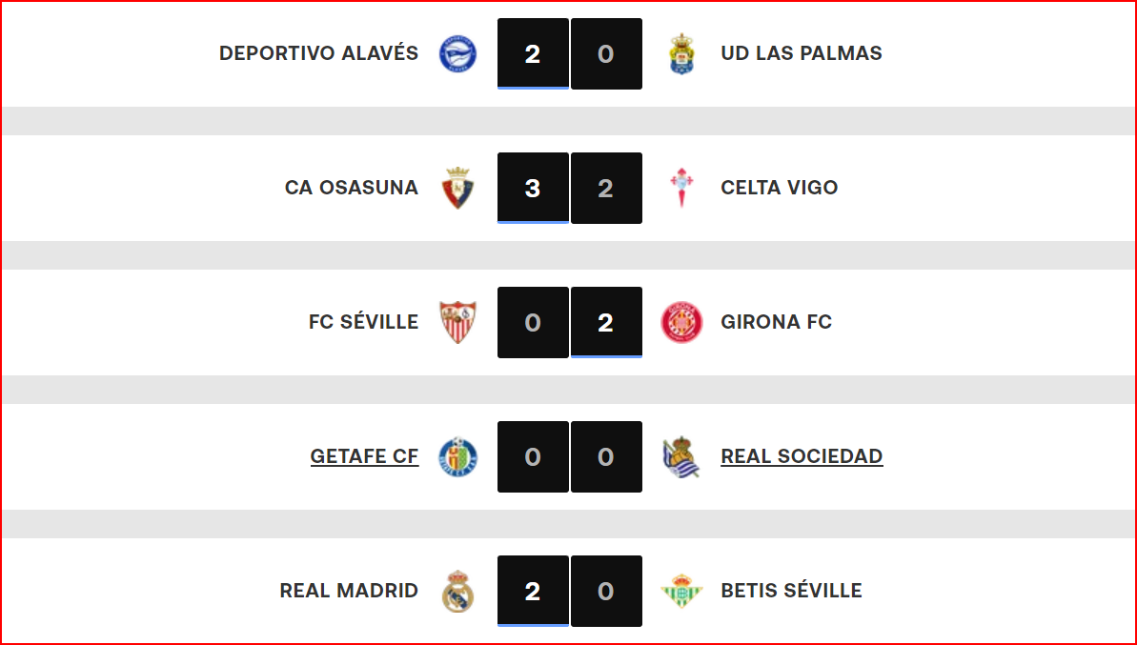Viewport: 1137px width, 645px height.
Task: Click Osasuna home score box showing 3
Action: [533, 188]
